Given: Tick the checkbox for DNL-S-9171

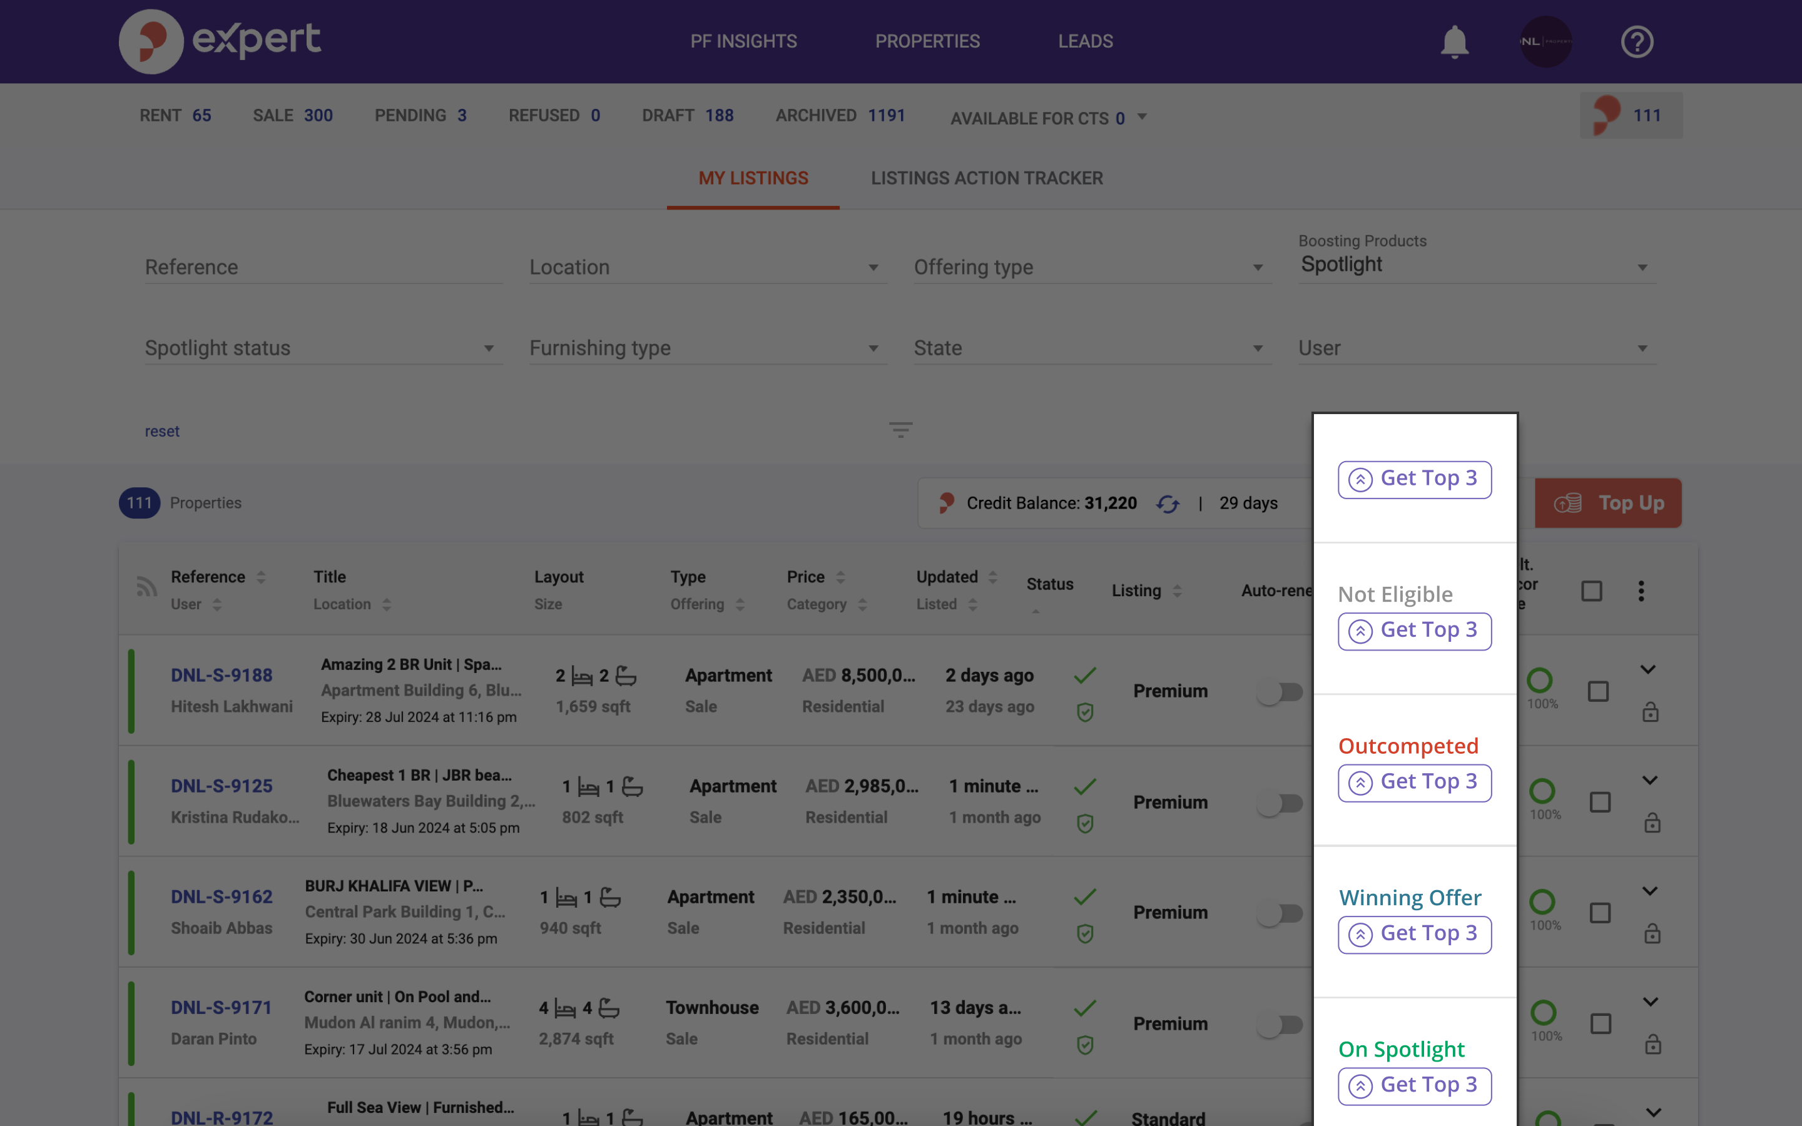Looking at the screenshot, I should (1600, 1024).
